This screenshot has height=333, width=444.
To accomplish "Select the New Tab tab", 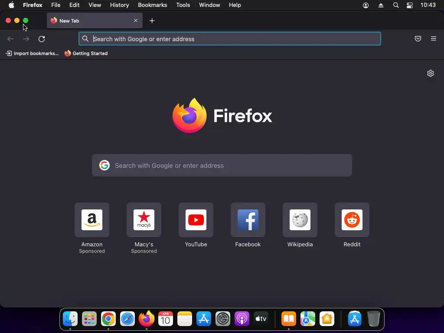I will point(95,20).
